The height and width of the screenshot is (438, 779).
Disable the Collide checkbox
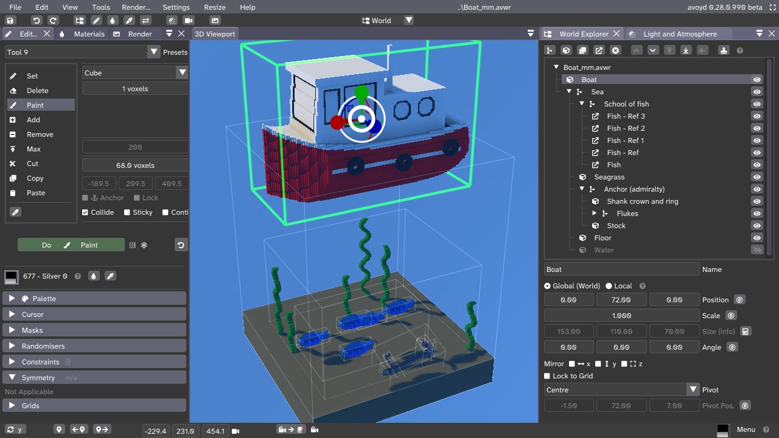(x=85, y=212)
